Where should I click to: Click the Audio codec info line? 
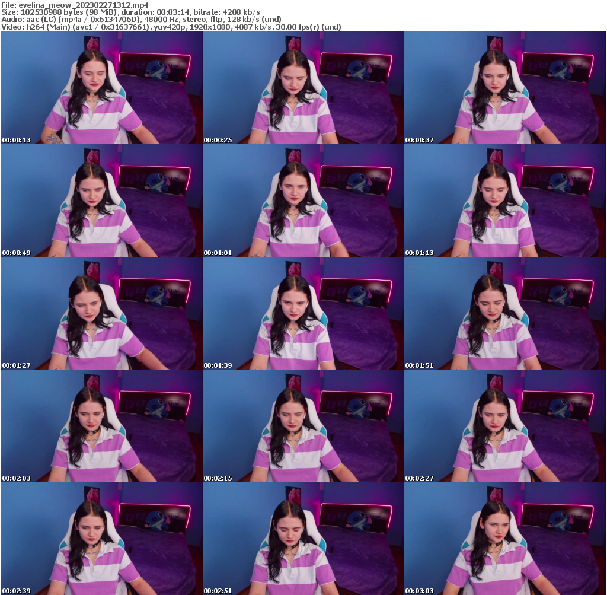(133, 20)
